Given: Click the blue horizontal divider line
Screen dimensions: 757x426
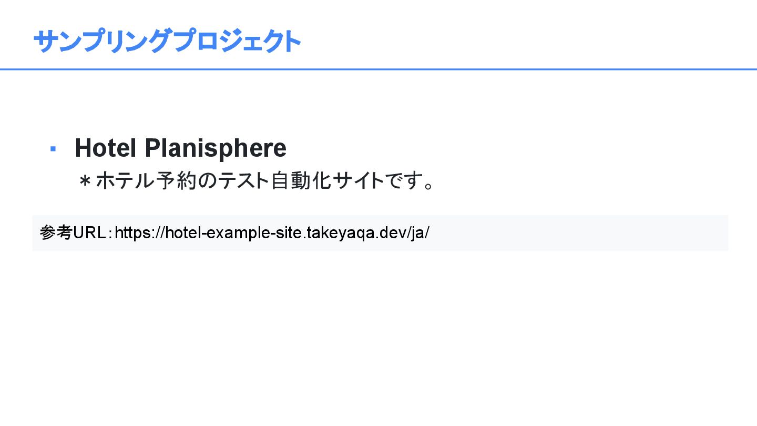Looking at the screenshot, I should (378, 69).
